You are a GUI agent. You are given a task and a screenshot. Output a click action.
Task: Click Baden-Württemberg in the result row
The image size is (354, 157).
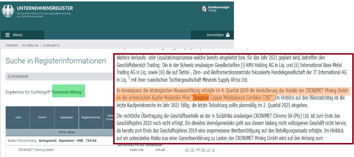click(22, 141)
